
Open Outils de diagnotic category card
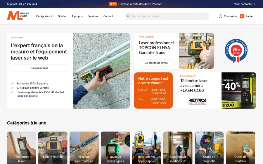tap(209, 148)
